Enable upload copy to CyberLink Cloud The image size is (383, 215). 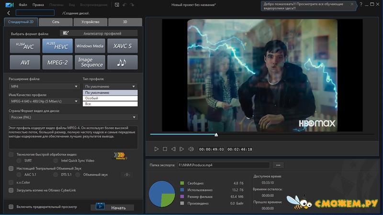pos(11,190)
